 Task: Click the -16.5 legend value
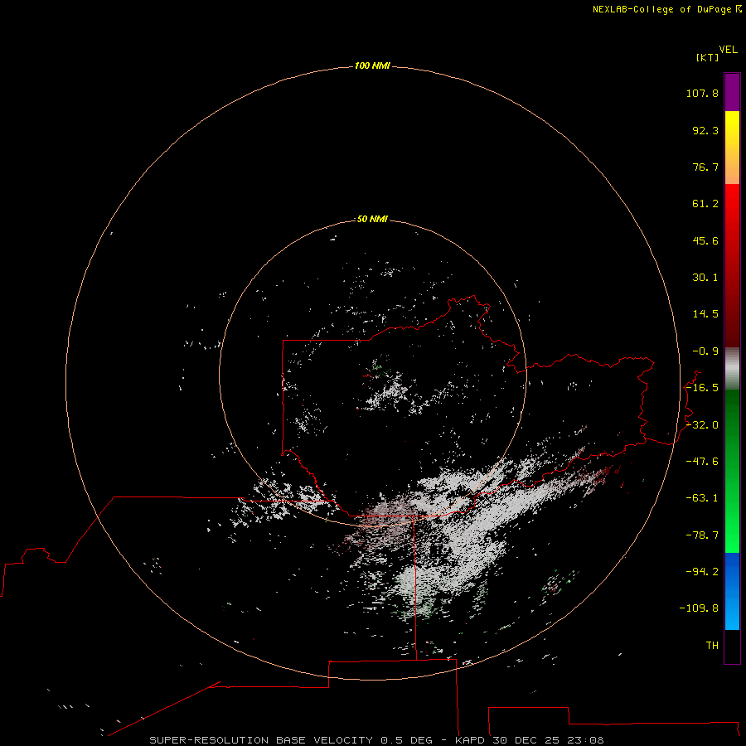(702, 388)
